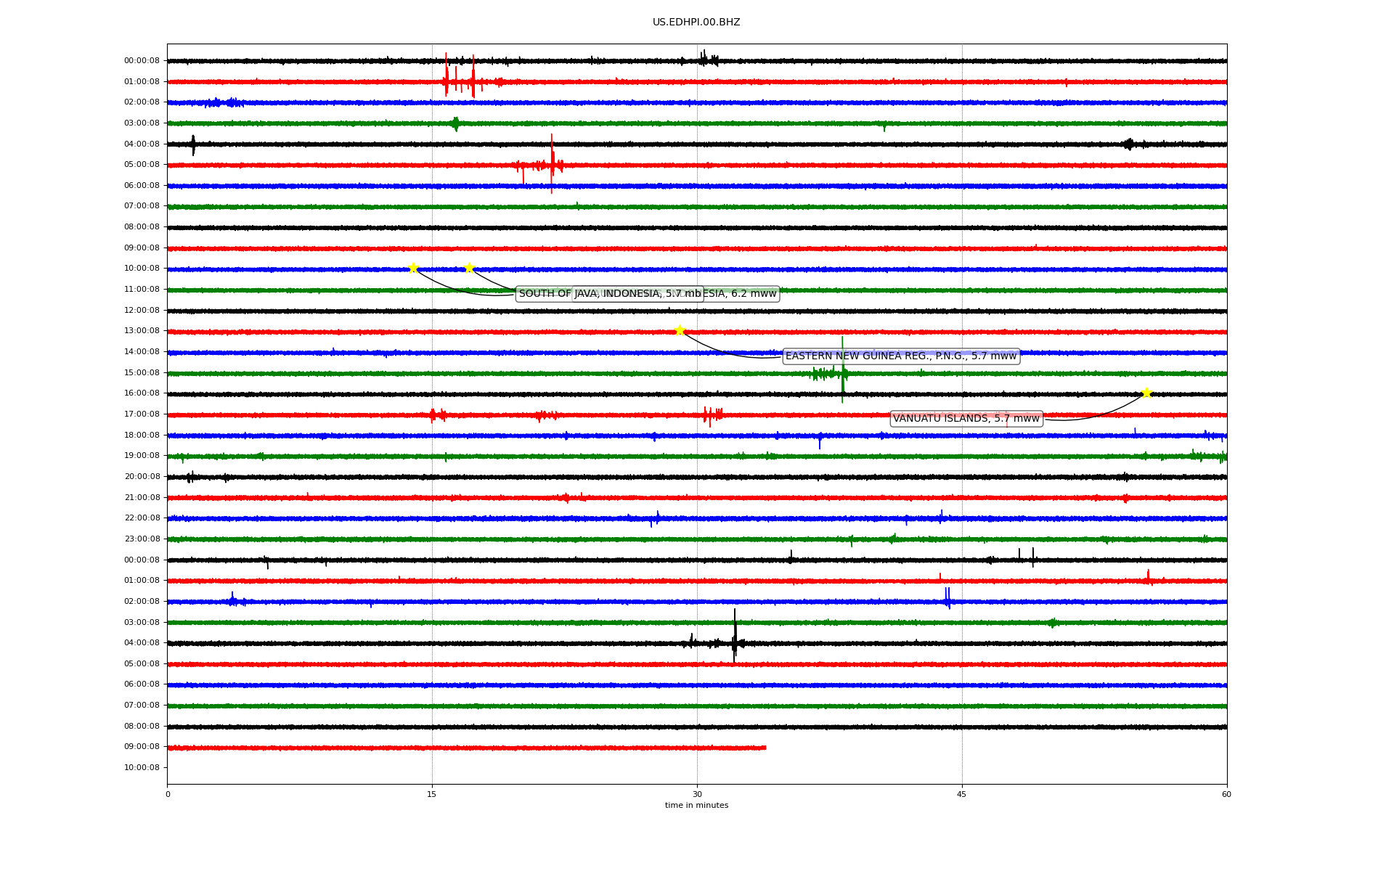Click the 14:00:08 time label
The image size is (1394, 871).
coord(142,352)
